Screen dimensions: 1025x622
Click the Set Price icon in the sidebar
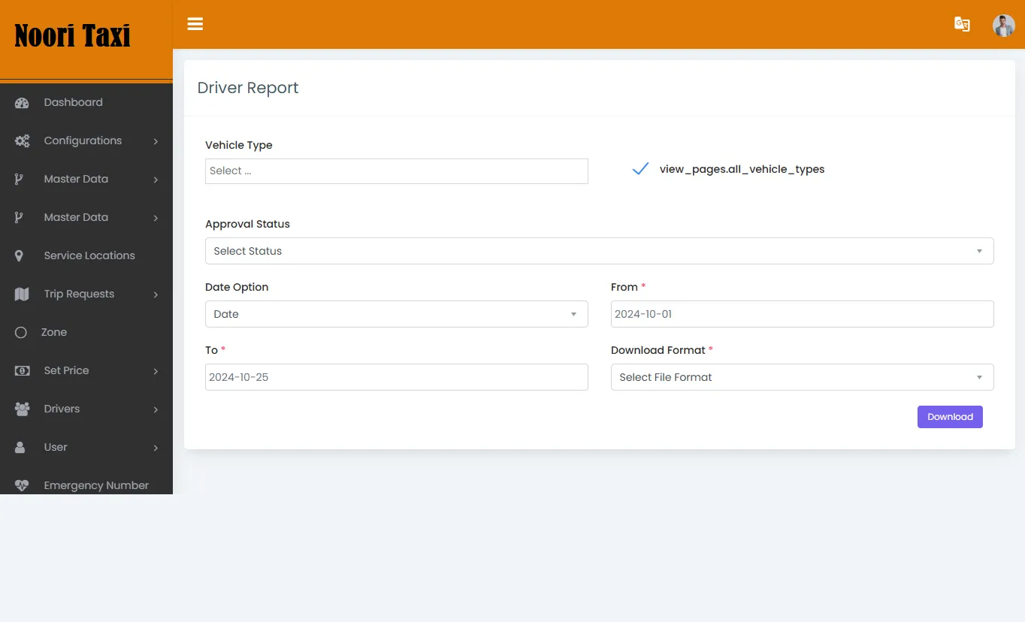click(20, 370)
